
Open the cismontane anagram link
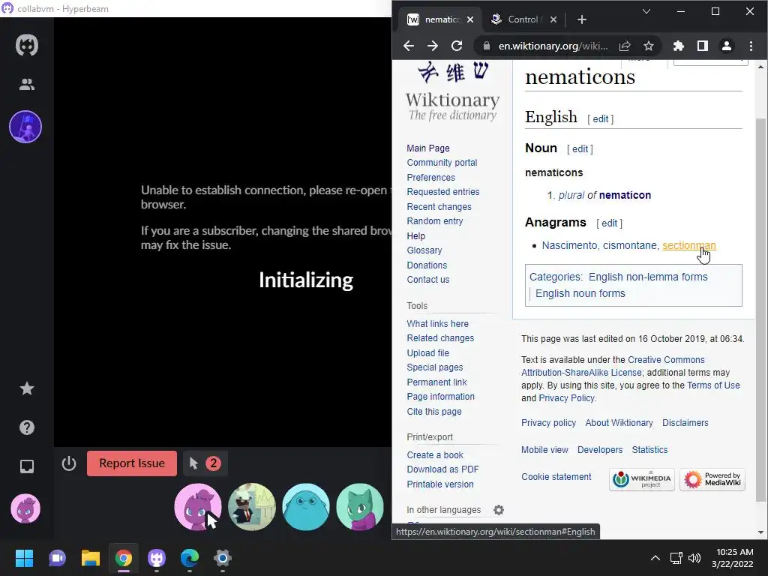point(629,245)
